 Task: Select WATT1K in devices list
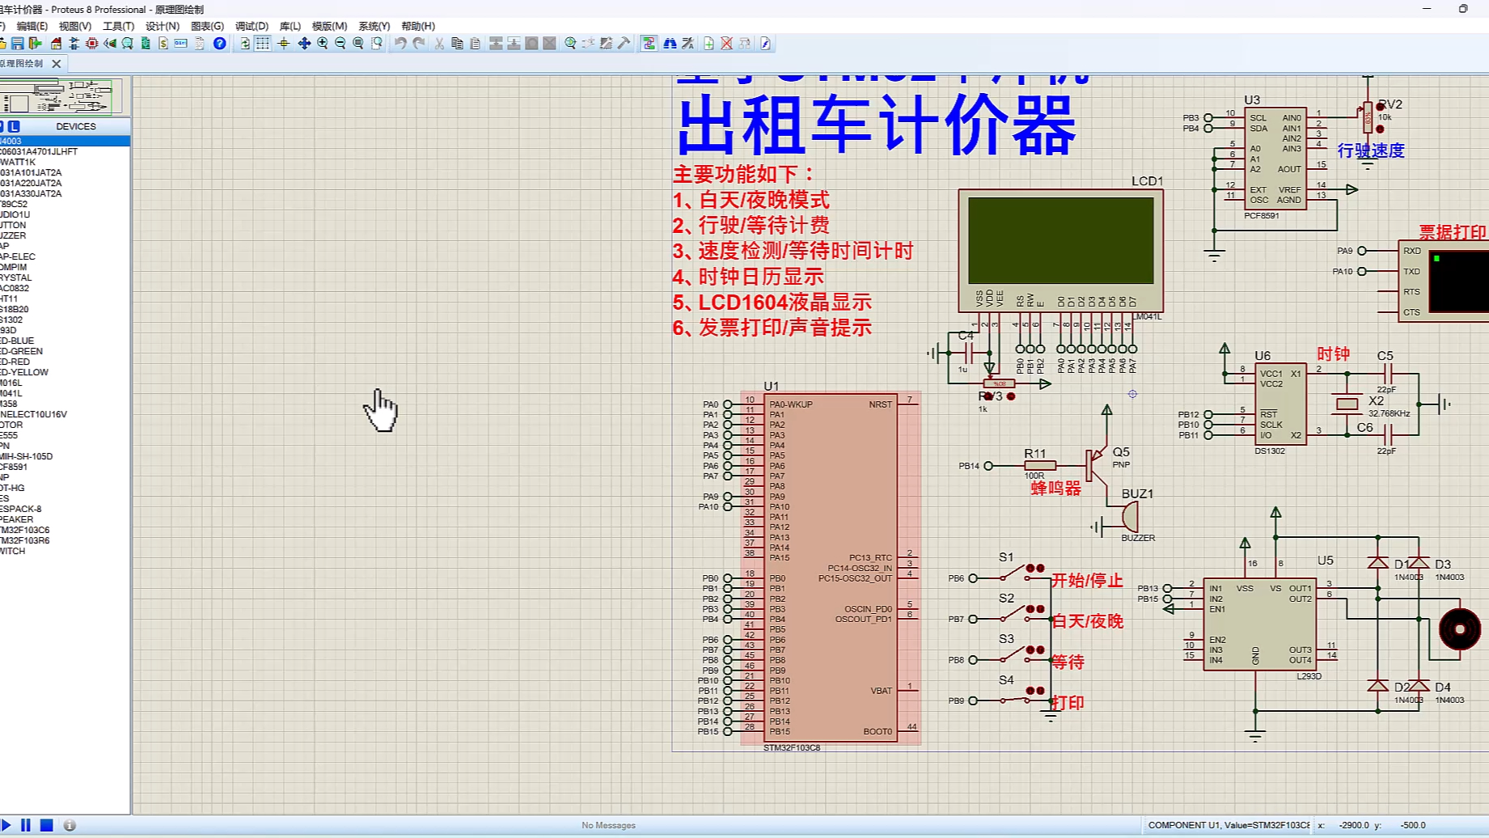pos(65,162)
